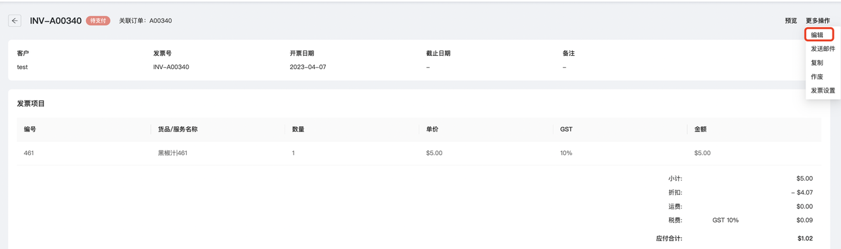Click the 数量 column header
The width and height of the screenshot is (841, 249).
click(298, 129)
